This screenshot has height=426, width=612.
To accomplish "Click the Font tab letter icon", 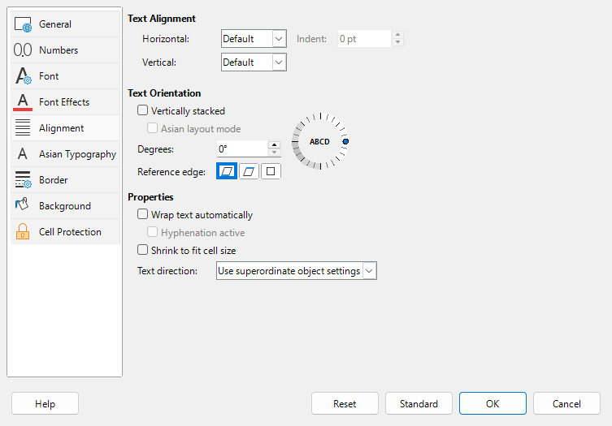I will point(23,76).
